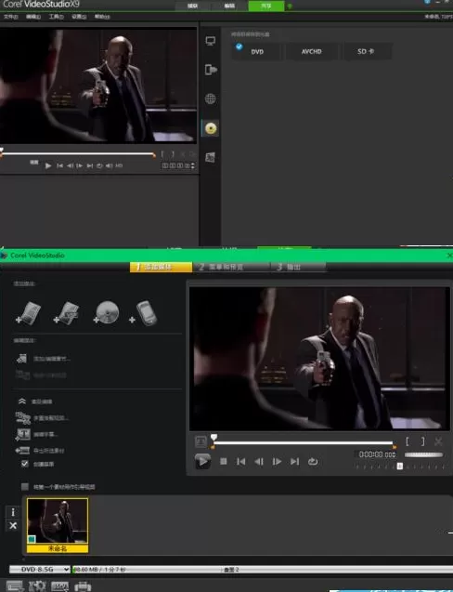The image size is (453, 592).
Task: Open the first menu (File) in menu bar
Action: tap(11, 17)
